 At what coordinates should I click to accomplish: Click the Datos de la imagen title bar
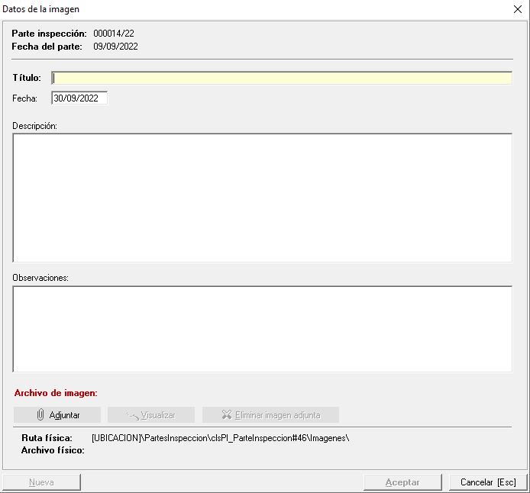pyautogui.click(x=229, y=9)
